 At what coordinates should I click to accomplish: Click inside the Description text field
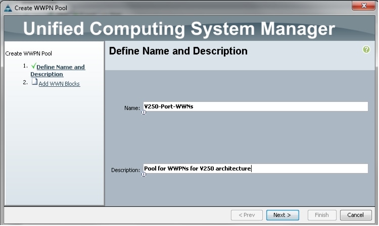[x=256, y=168]
